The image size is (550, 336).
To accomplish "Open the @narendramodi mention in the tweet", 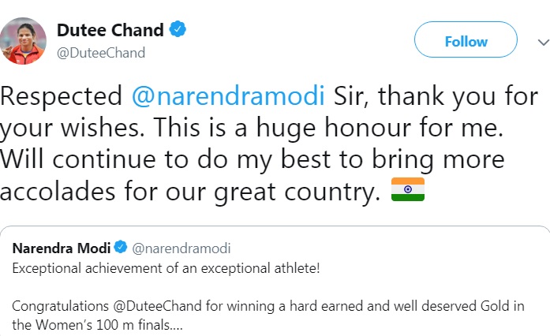I will 228,95.
